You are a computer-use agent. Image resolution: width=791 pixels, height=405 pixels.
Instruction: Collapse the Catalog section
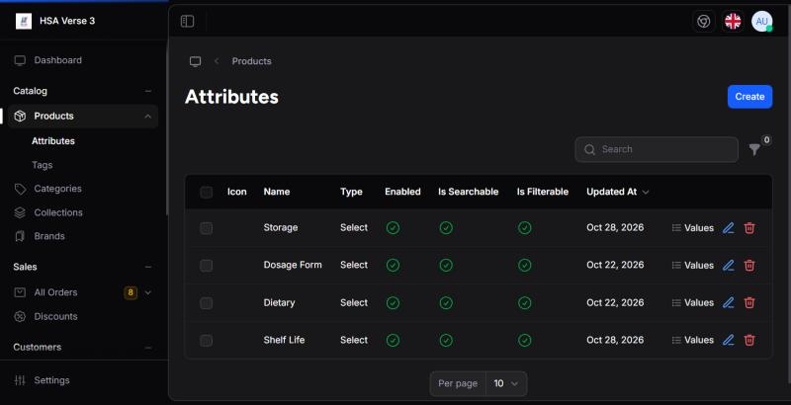point(147,91)
